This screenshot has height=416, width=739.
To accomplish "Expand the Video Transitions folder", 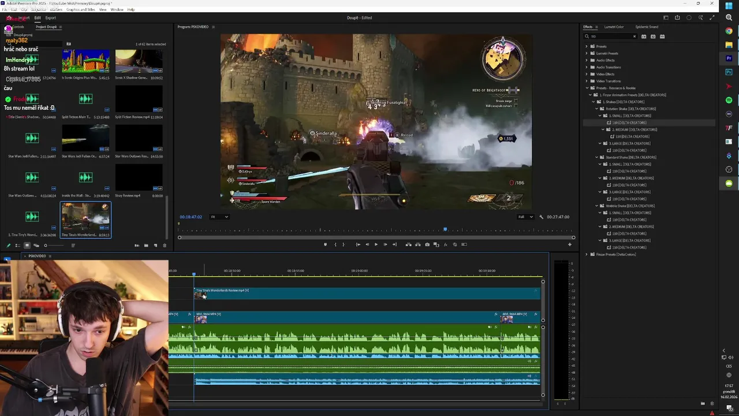I will tap(587, 81).
